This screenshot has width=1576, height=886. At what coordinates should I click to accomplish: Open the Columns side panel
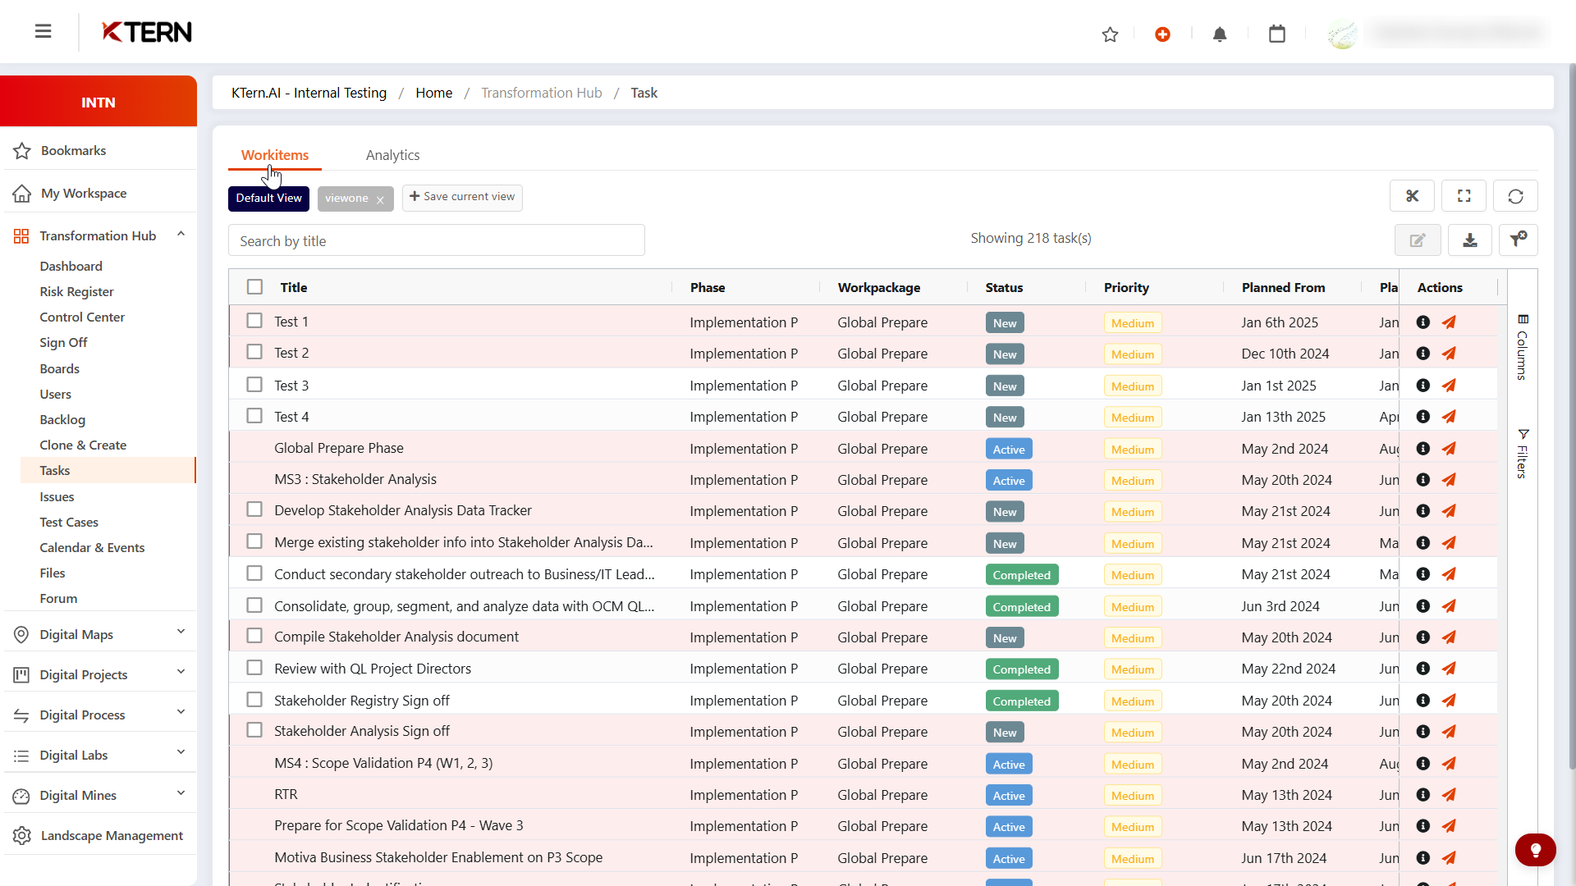click(1522, 348)
